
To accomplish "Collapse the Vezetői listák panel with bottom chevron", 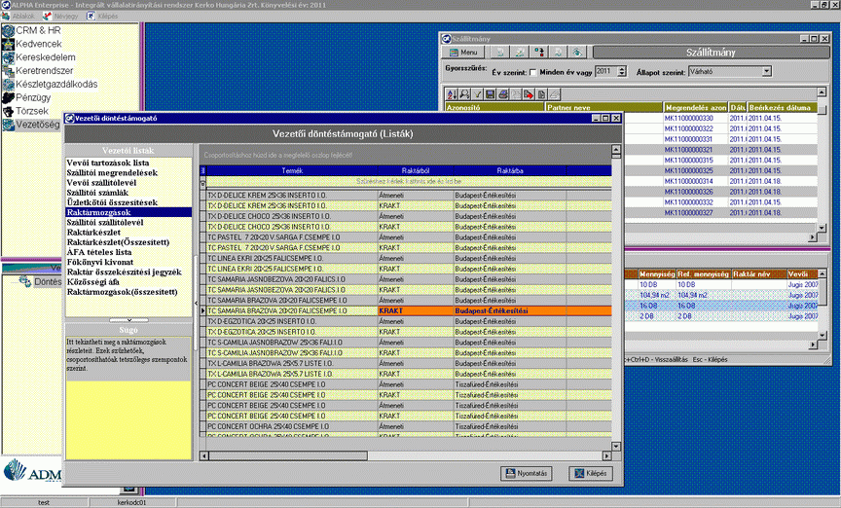I will [x=128, y=320].
